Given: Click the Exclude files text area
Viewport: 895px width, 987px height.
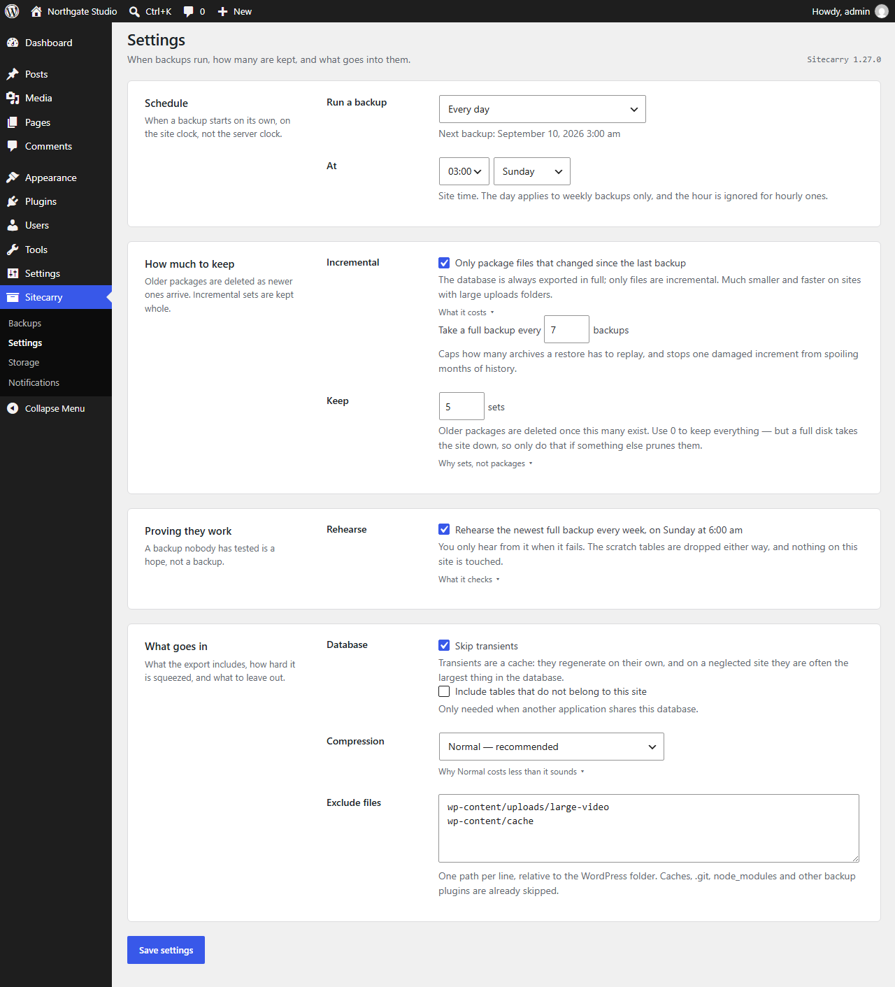Looking at the screenshot, I should point(649,828).
